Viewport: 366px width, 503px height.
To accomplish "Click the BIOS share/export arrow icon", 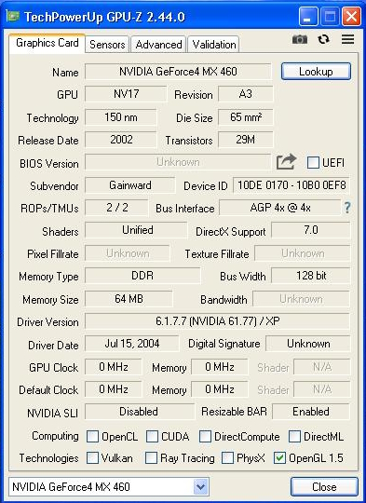I will (x=286, y=162).
